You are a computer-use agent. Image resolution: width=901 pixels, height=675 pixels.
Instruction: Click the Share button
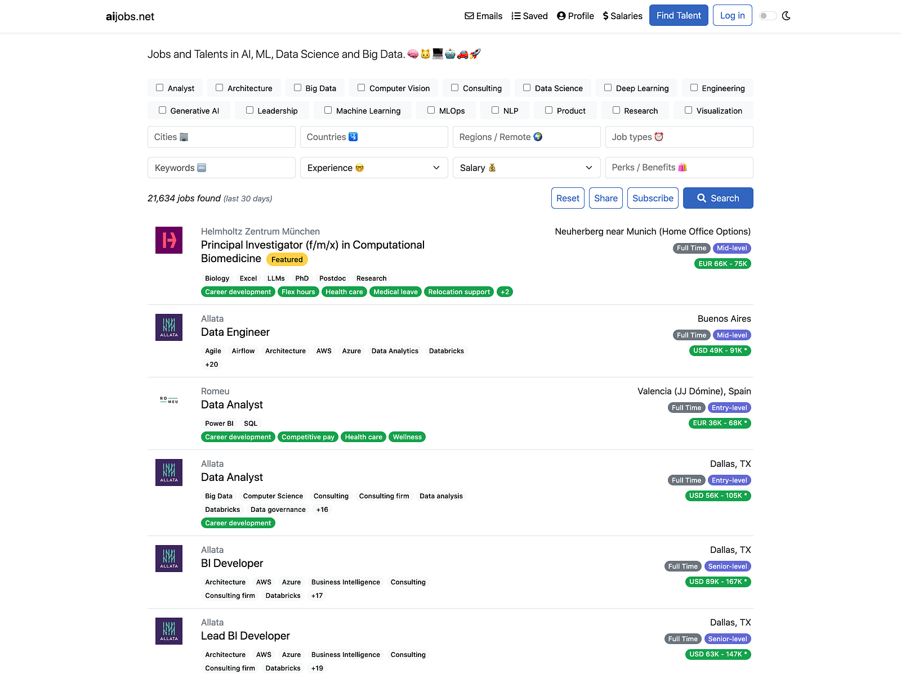pyautogui.click(x=606, y=198)
